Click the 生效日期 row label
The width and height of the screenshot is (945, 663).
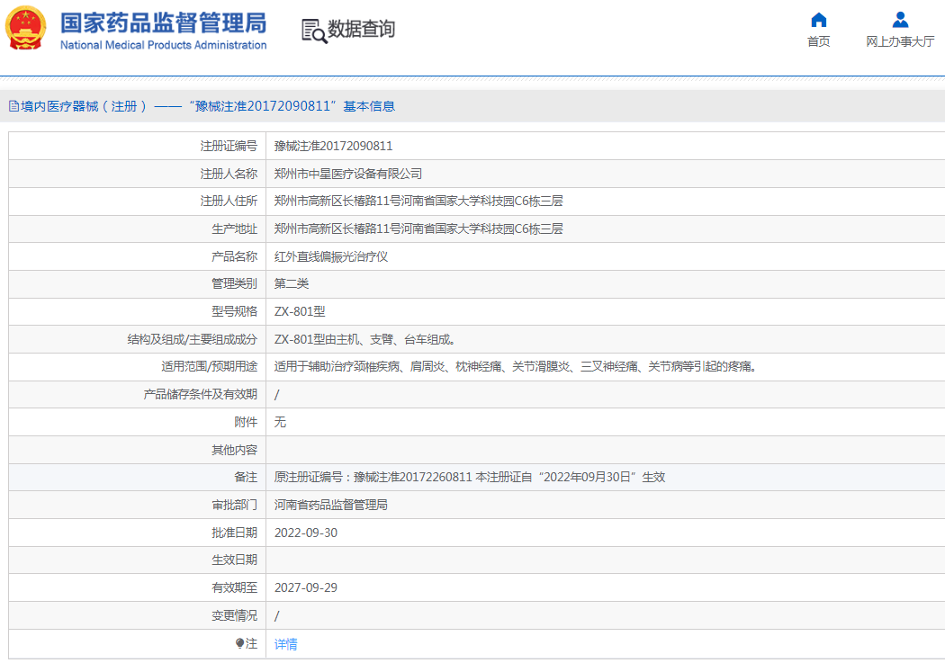(234, 560)
